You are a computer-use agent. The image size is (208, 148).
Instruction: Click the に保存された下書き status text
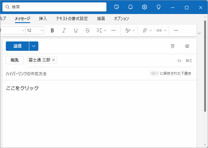[x=175, y=74]
